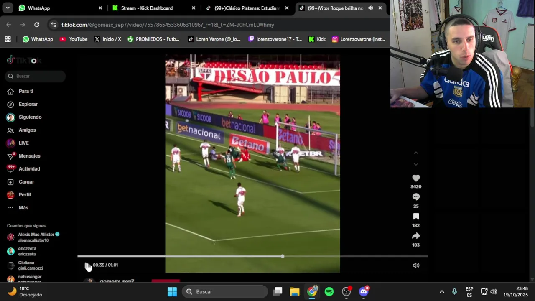This screenshot has height=301, width=535.
Task: Open Chrome from taskbar
Action: tap(312, 291)
